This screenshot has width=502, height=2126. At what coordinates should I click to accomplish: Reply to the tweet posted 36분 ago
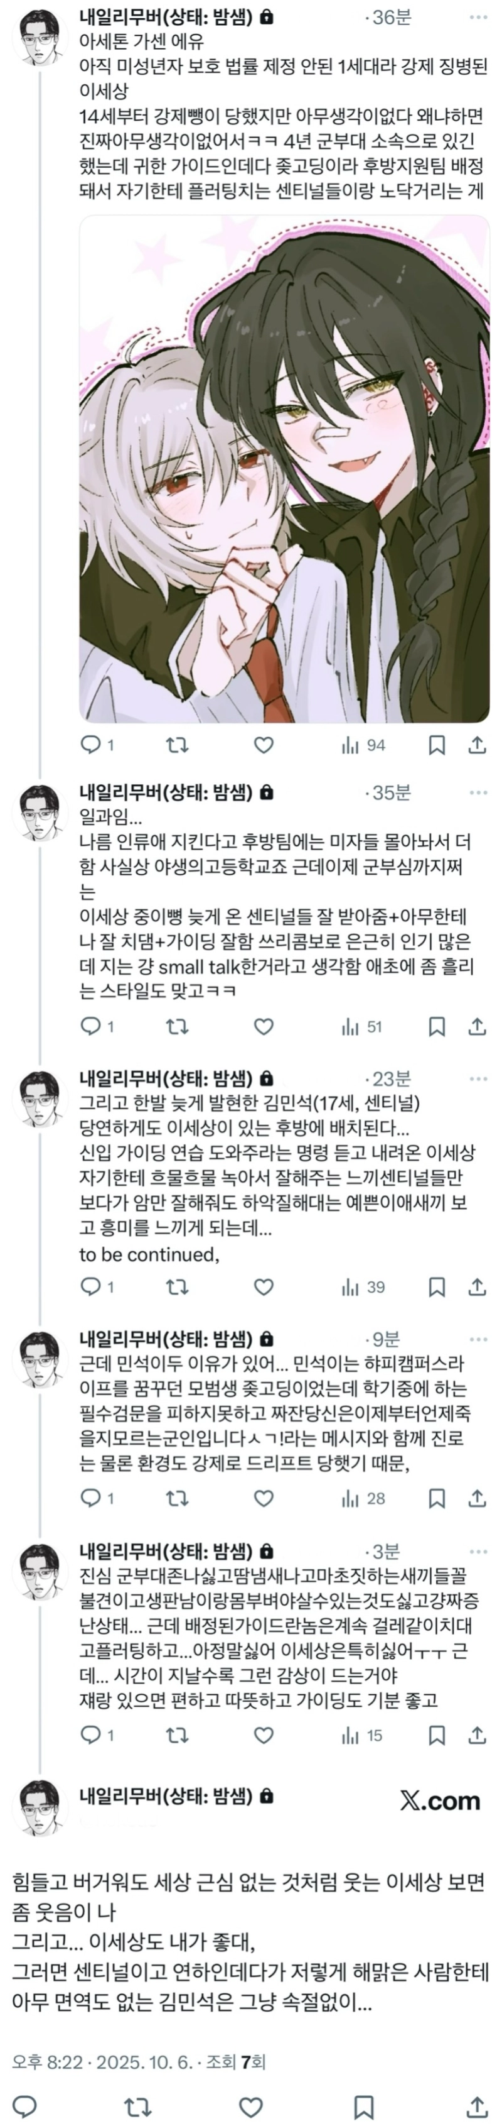click(x=90, y=745)
